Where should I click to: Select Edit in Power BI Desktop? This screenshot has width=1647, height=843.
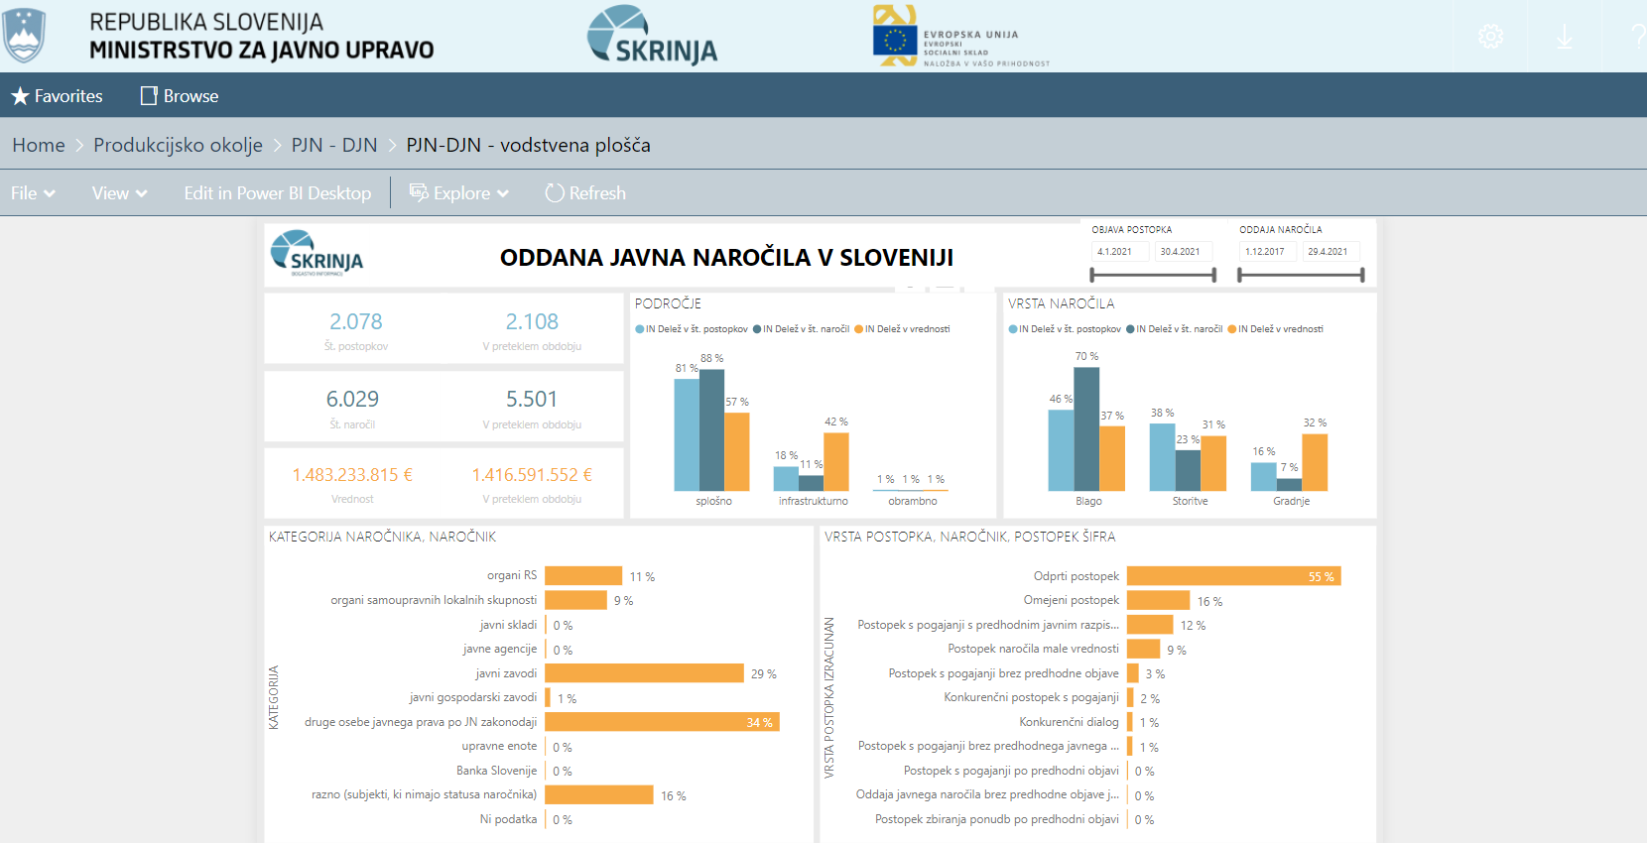coord(277,193)
